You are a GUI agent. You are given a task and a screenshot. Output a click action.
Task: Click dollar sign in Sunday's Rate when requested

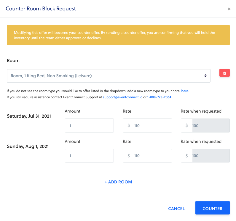point(187,156)
